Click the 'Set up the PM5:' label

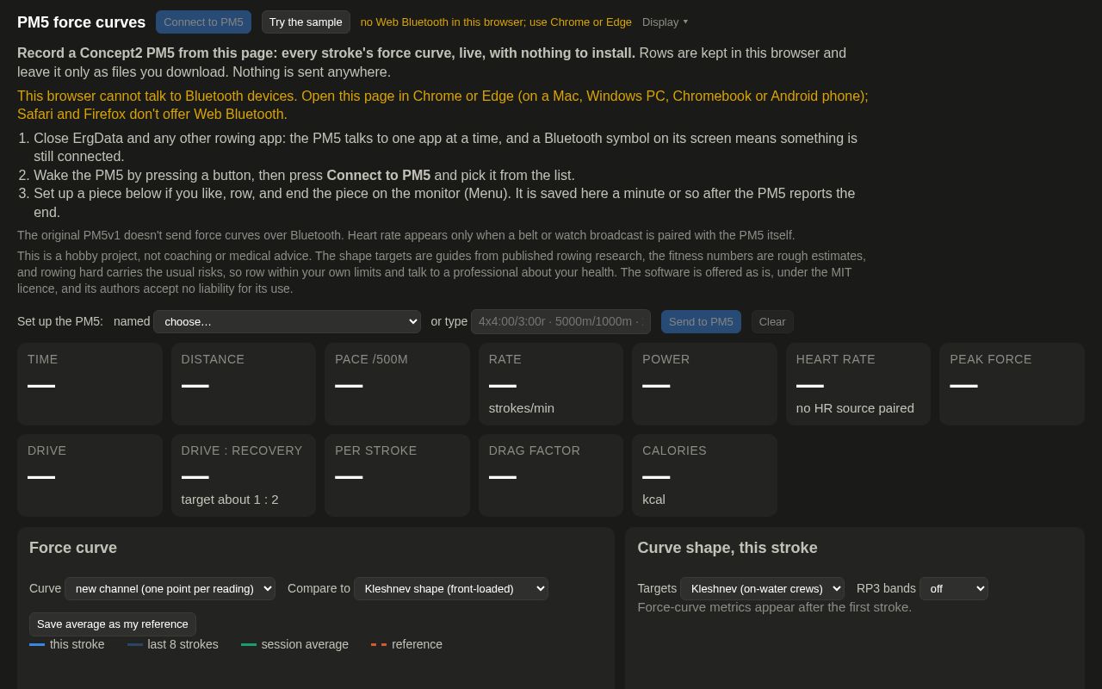click(60, 321)
